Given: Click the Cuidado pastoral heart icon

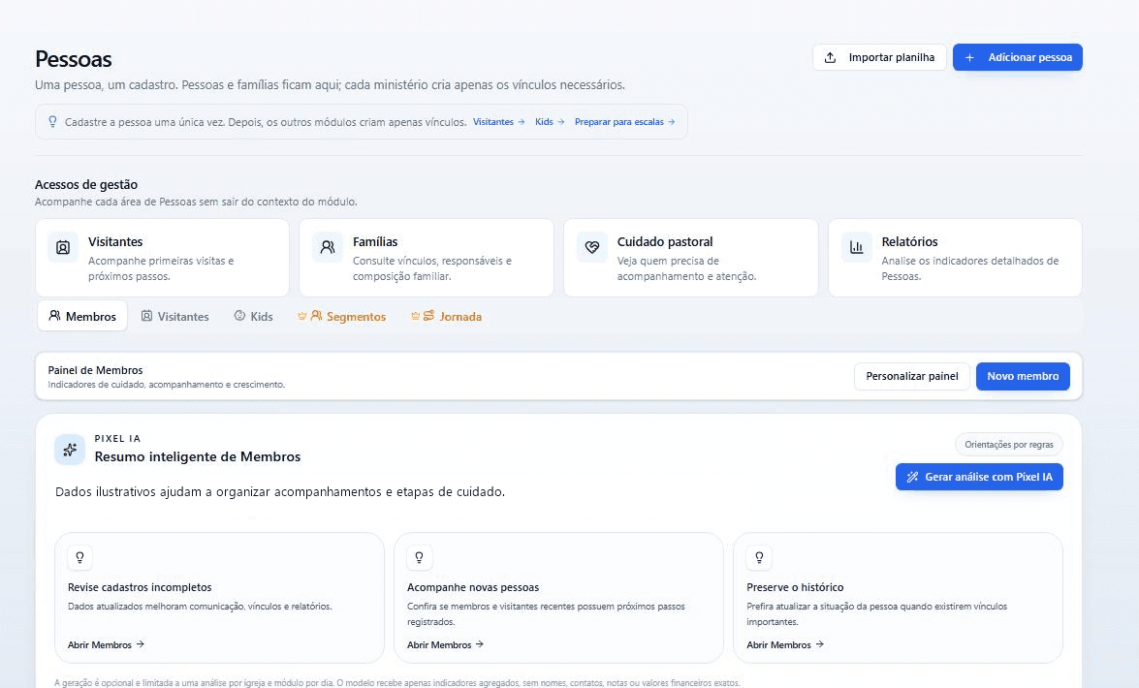Looking at the screenshot, I should [592, 247].
